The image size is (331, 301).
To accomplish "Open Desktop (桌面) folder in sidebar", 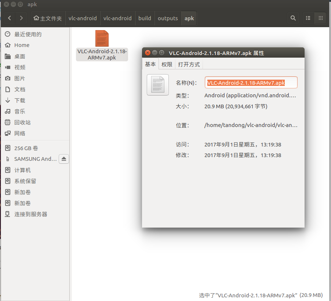I will [35, 57].
